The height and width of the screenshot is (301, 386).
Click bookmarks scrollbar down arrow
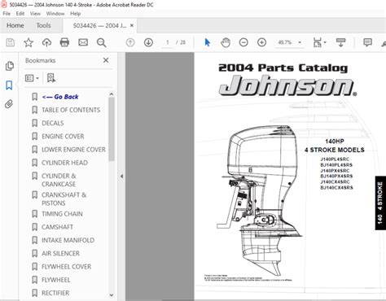tap(112, 295)
